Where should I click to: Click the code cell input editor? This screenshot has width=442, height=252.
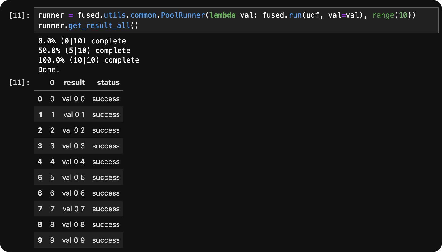point(236,20)
